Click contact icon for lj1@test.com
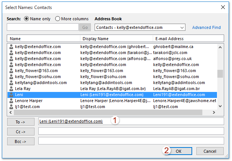The image size is (232, 161). click(11, 107)
